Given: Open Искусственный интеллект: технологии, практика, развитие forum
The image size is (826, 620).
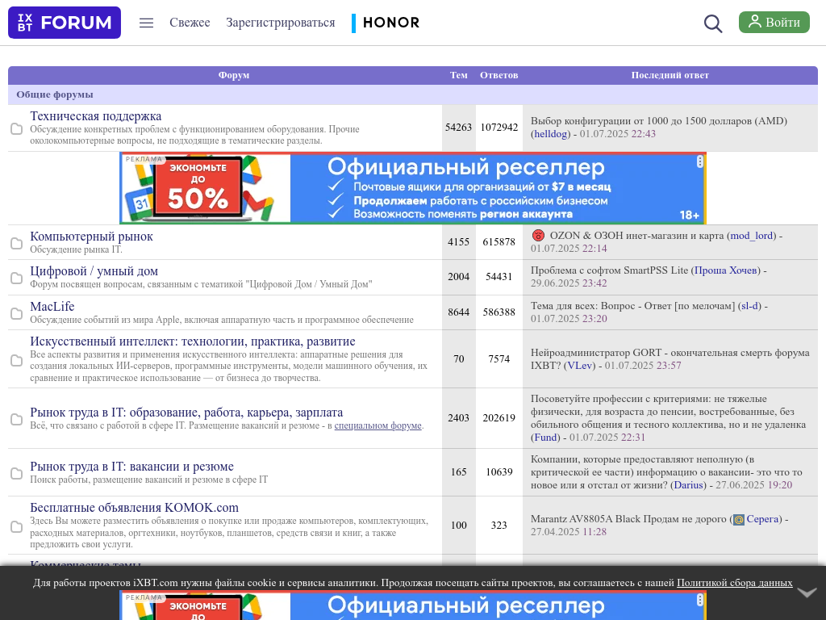Looking at the screenshot, I should [192, 341].
